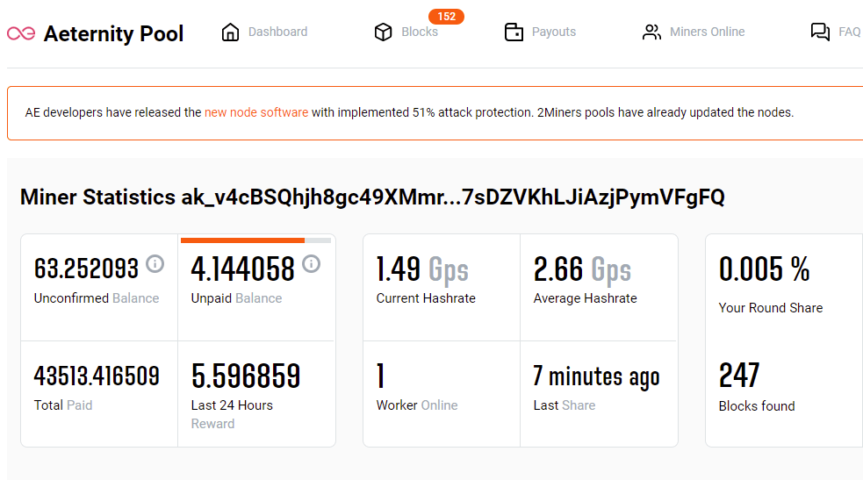The width and height of the screenshot is (863, 480).
Task: Click the Miners Online people icon
Action: pos(651,32)
